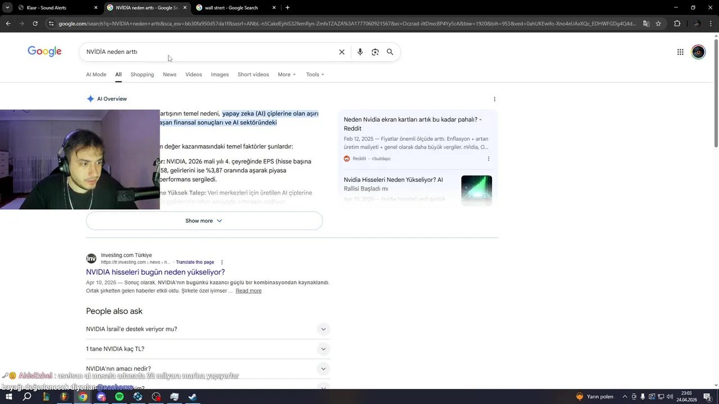The height and width of the screenshot is (404, 719).
Task: Select the Shopping search filter
Action: 142,75
